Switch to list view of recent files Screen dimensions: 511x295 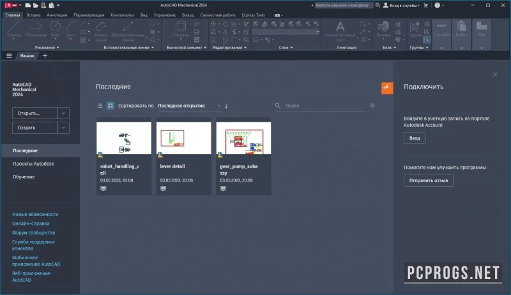click(x=100, y=106)
